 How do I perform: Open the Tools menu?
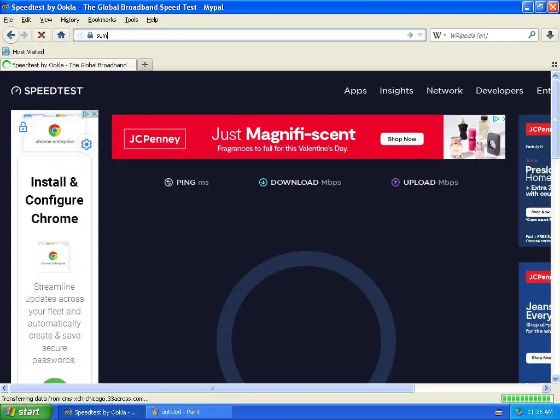(131, 20)
